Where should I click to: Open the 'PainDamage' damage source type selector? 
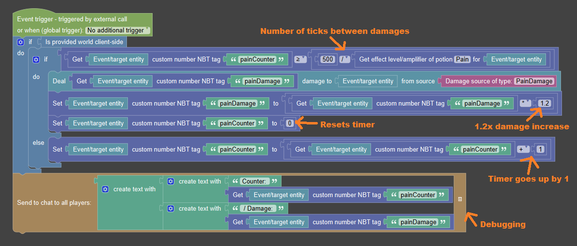534,81
